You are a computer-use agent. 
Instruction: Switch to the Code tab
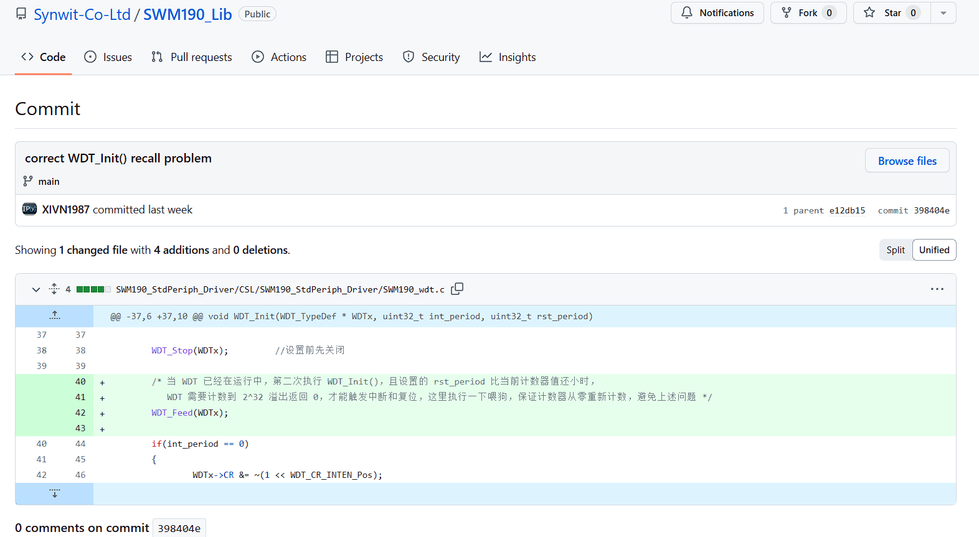(x=44, y=57)
